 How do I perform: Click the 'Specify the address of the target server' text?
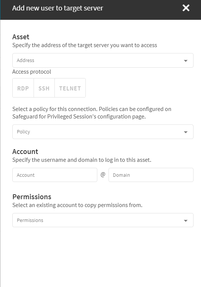(x=85, y=45)
